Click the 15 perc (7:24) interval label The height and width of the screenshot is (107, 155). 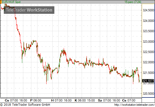(133, 2)
